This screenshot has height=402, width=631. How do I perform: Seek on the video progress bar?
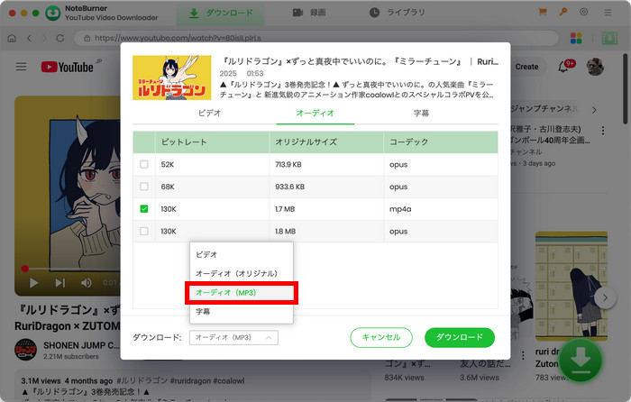pyautogui.click(x=70, y=269)
